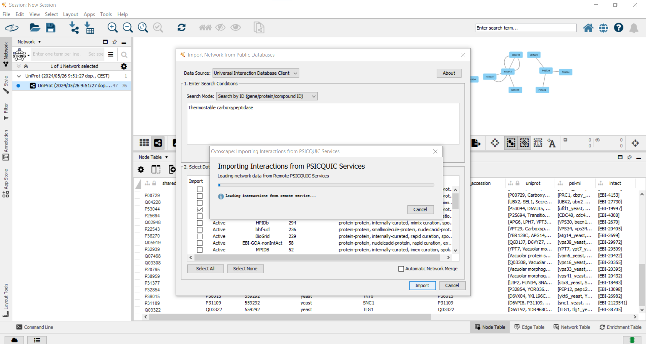Click Select None button
The height and width of the screenshot is (344, 646).
click(x=245, y=269)
